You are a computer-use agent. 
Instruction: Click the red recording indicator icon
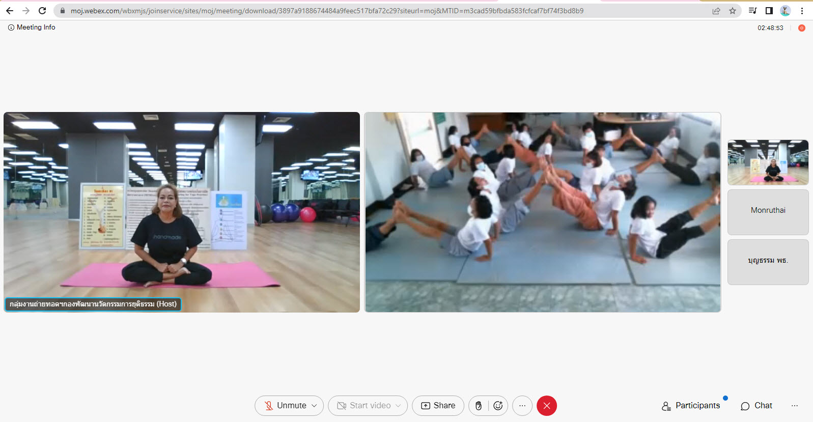[x=801, y=28]
